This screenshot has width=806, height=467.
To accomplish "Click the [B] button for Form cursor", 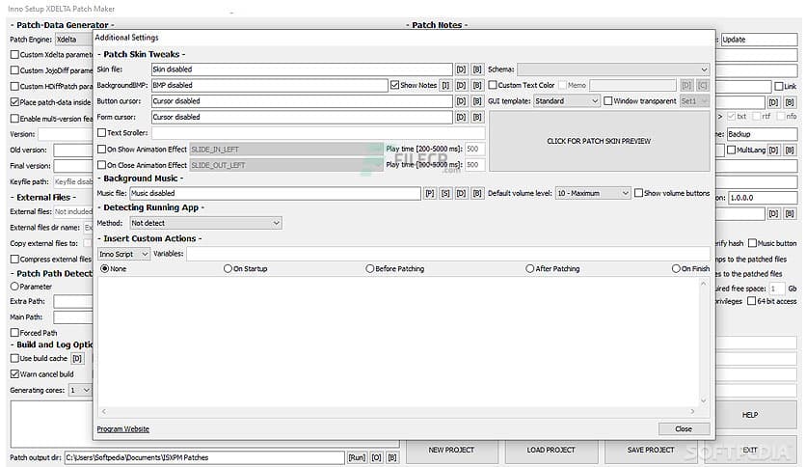I will [x=477, y=118].
